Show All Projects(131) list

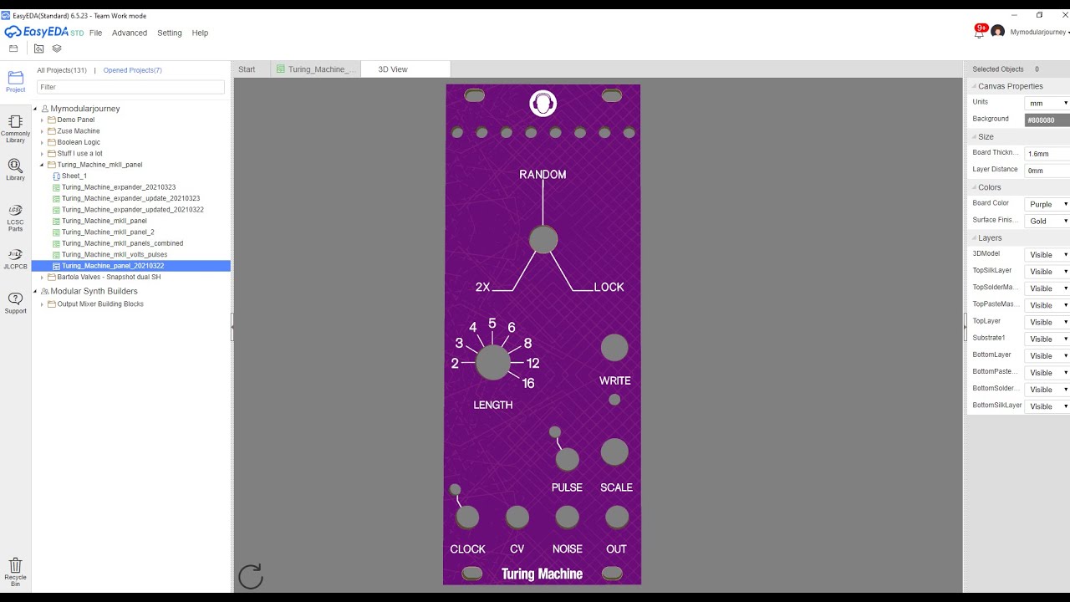point(62,70)
